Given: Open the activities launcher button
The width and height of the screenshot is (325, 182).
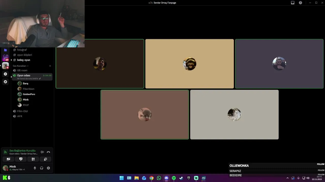Looking at the screenshot, I should 33,159.
